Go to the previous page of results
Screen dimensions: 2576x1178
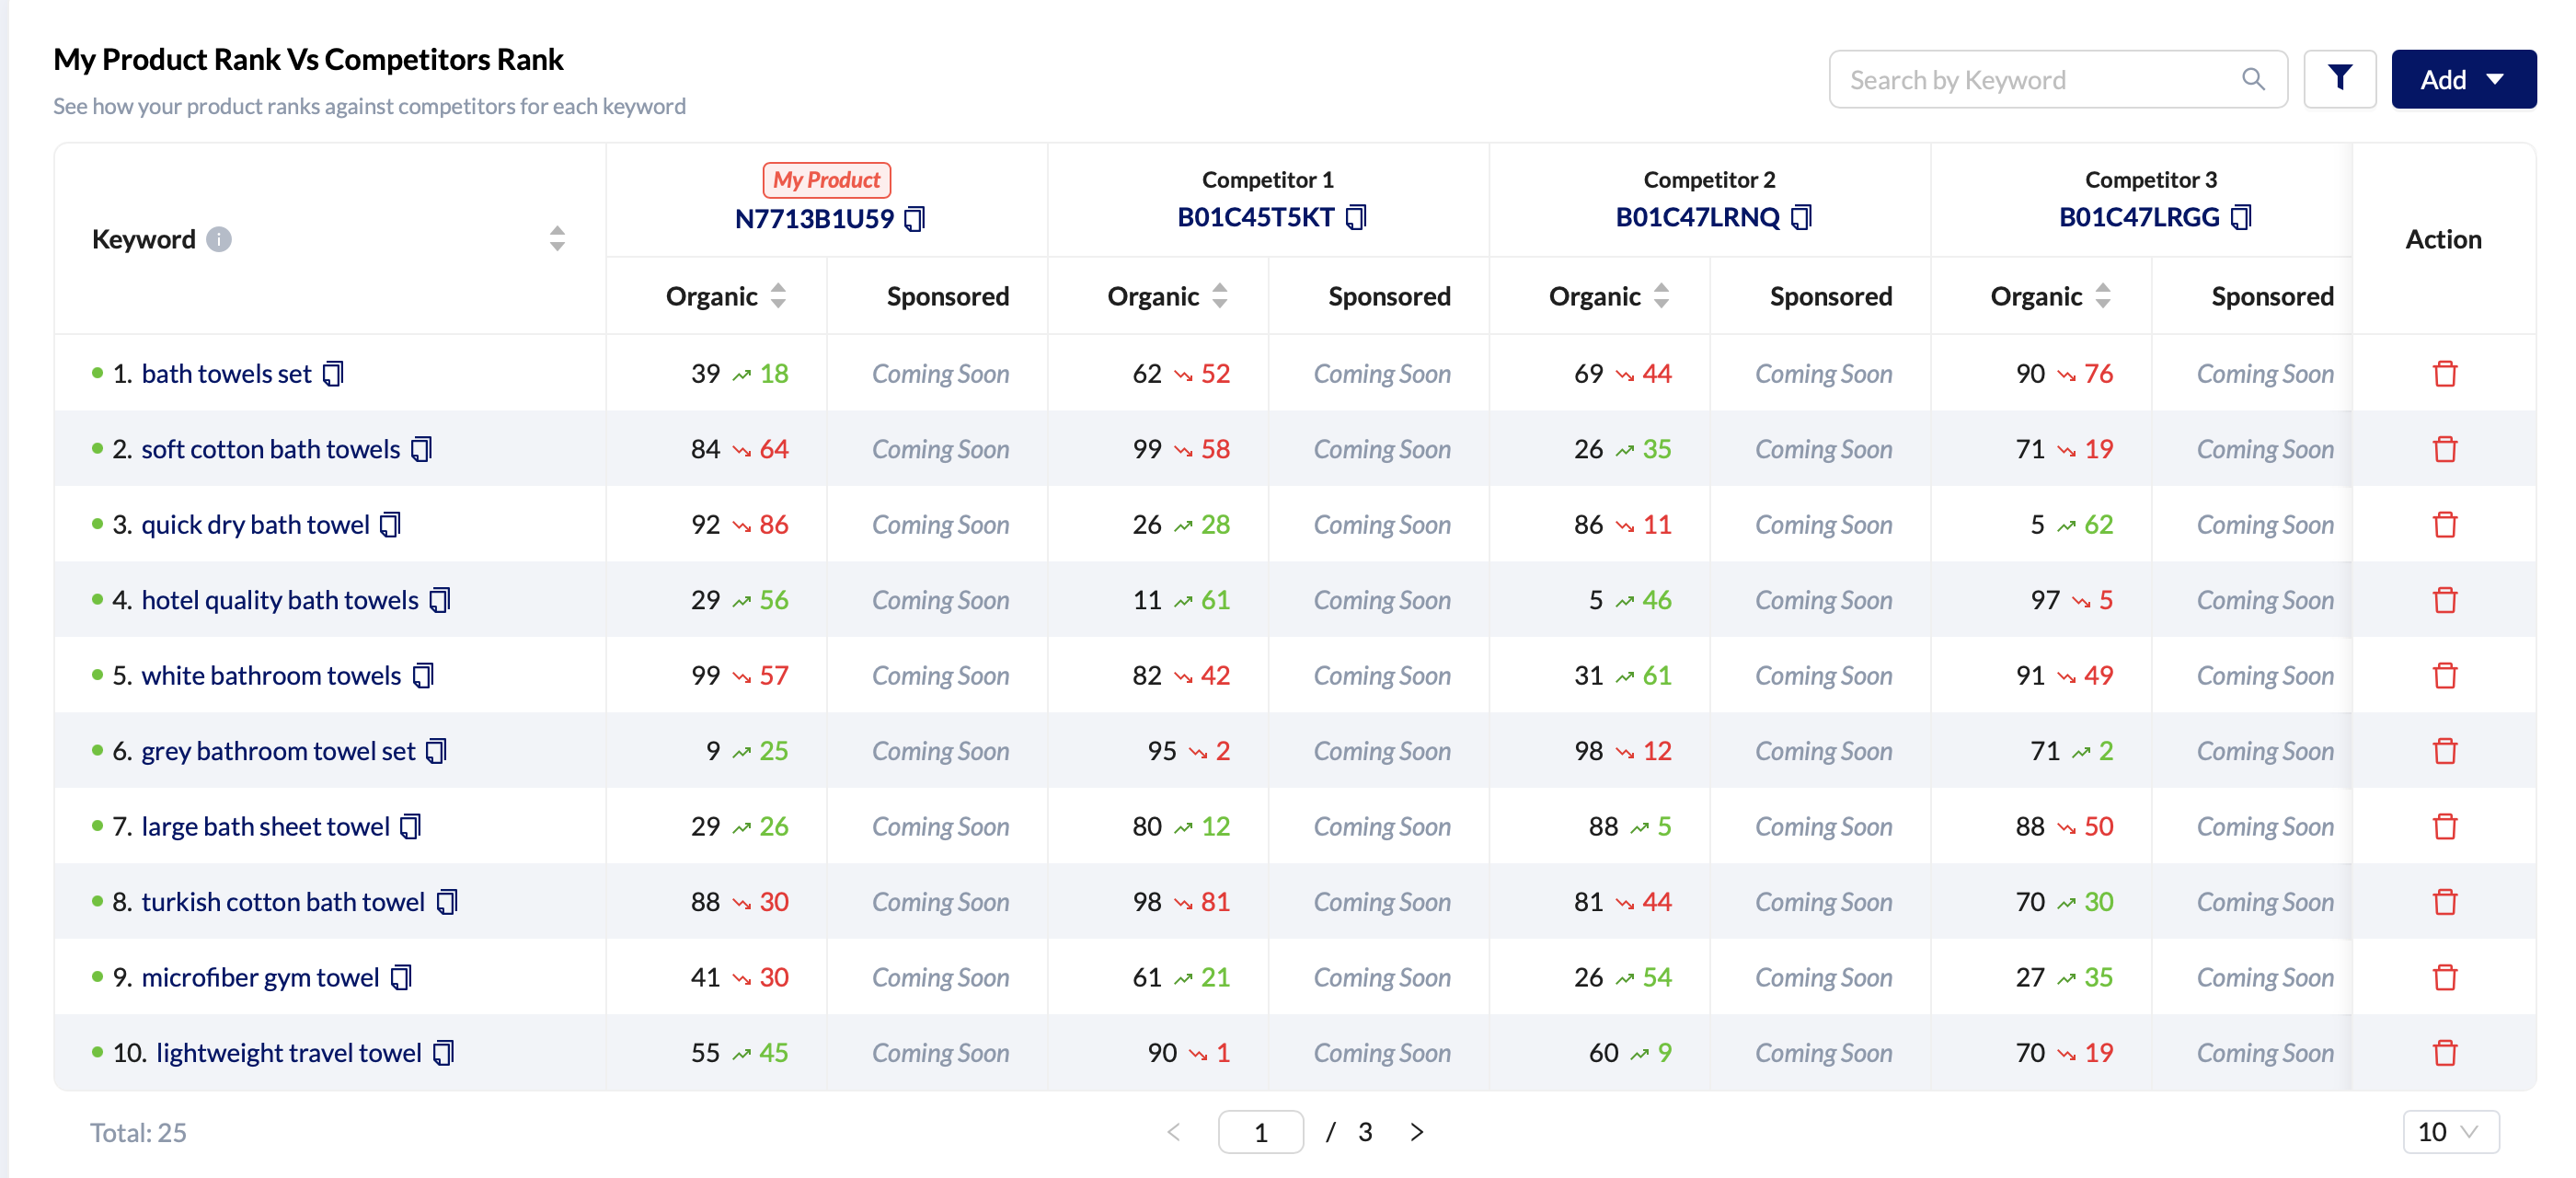pos(1174,1132)
